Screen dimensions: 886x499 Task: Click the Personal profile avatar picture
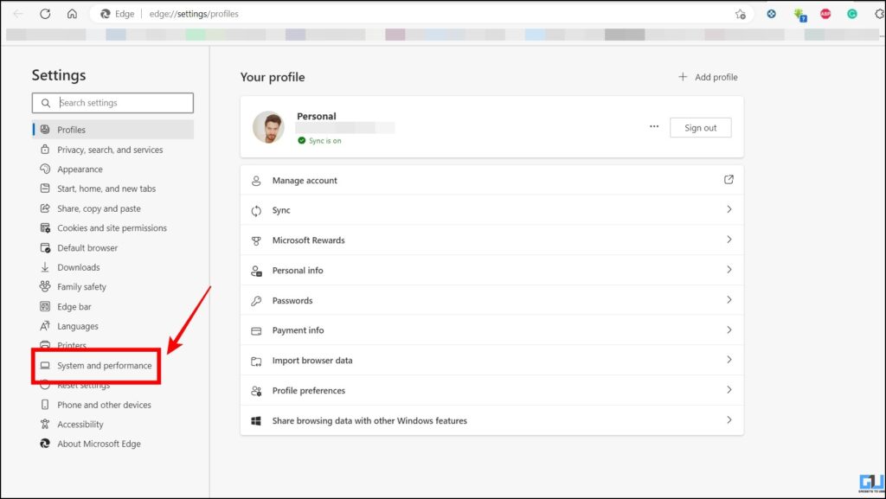point(268,127)
